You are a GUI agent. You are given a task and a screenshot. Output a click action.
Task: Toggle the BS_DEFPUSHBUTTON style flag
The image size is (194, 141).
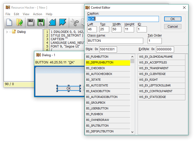click(x=108, y=63)
